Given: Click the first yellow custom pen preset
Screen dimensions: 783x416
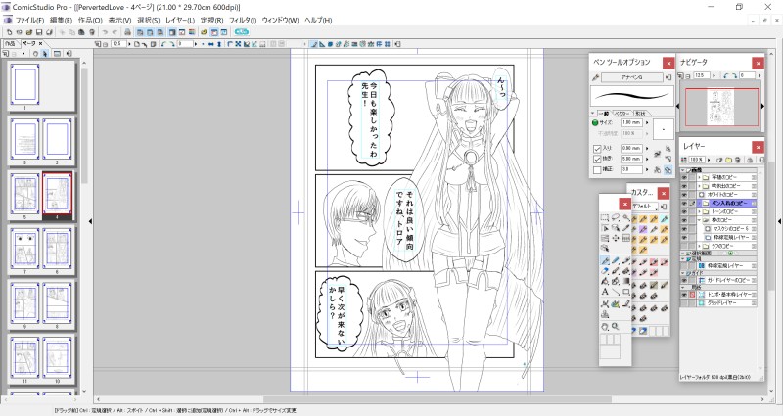Looking at the screenshot, I should point(634,219).
